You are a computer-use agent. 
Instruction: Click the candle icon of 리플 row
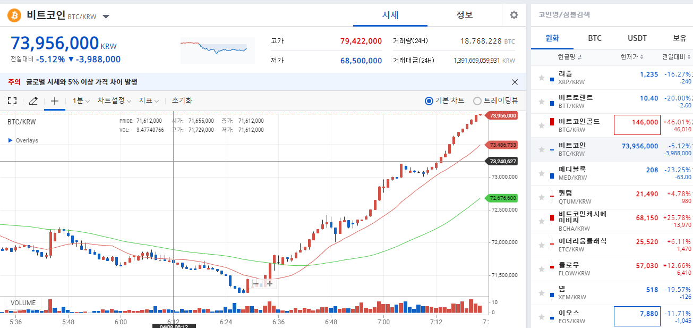tap(552, 81)
